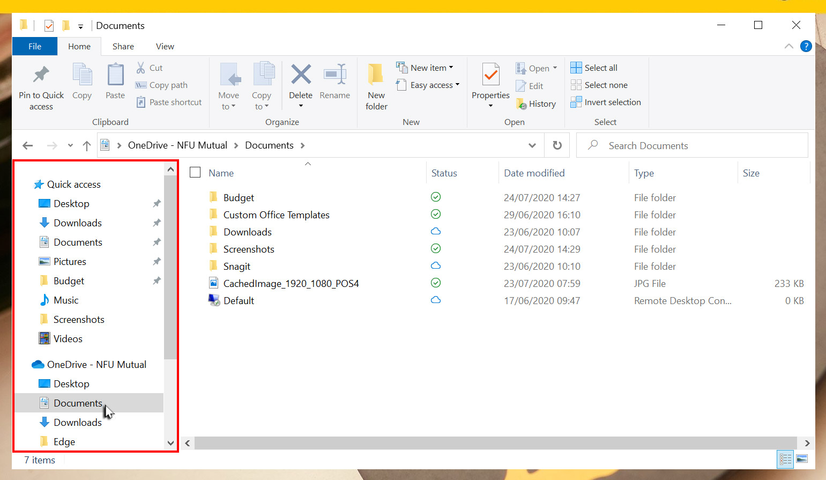Tick the select-all checkbox beside Name column
The image size is (826, 480).
click(196, 173)
